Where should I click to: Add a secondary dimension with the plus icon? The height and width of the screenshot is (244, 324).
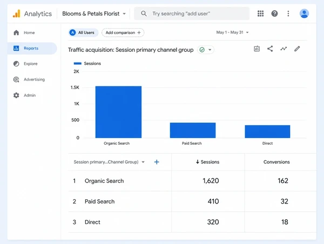tap(157, 162)
